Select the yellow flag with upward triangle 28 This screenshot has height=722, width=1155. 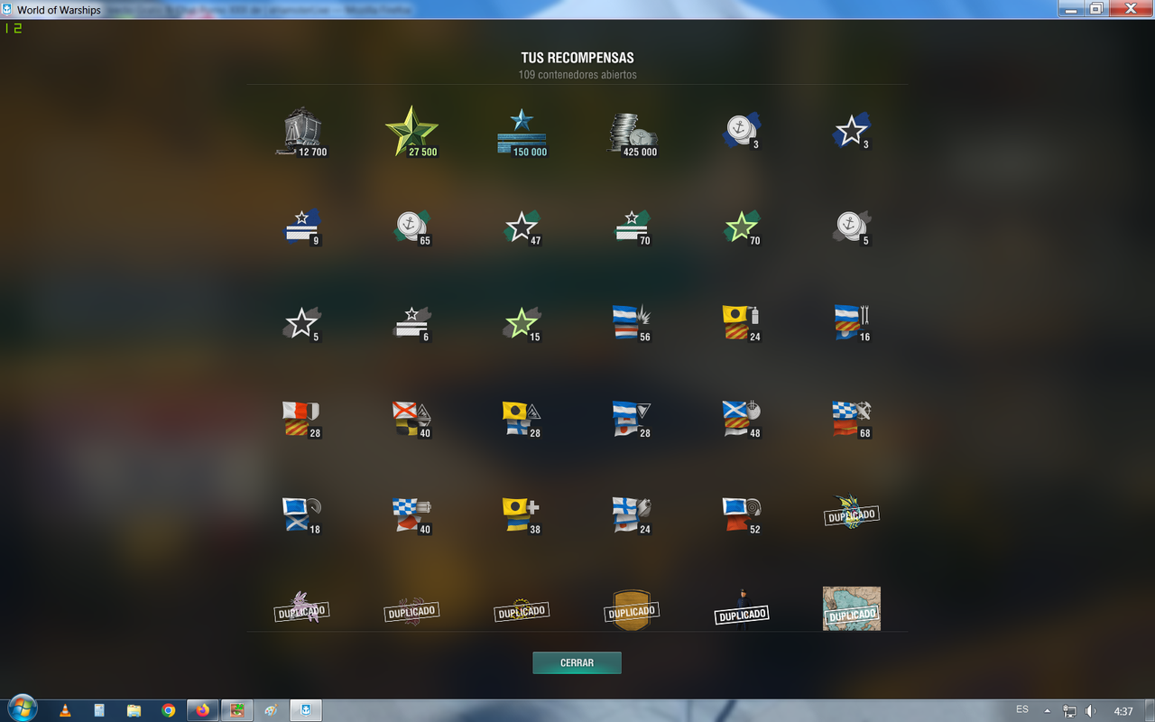click(522, 420)
